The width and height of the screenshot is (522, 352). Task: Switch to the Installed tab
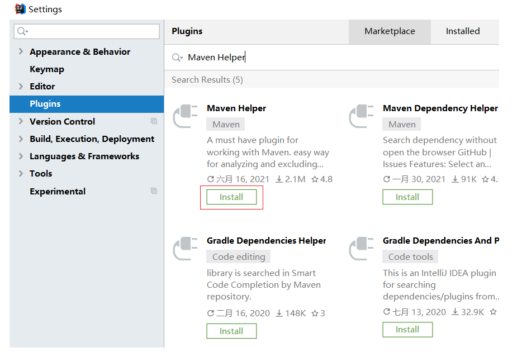[463, 31]
